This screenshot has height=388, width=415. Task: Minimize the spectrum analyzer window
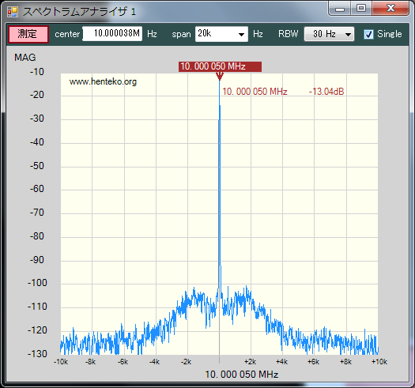click(x=340, y=9)
